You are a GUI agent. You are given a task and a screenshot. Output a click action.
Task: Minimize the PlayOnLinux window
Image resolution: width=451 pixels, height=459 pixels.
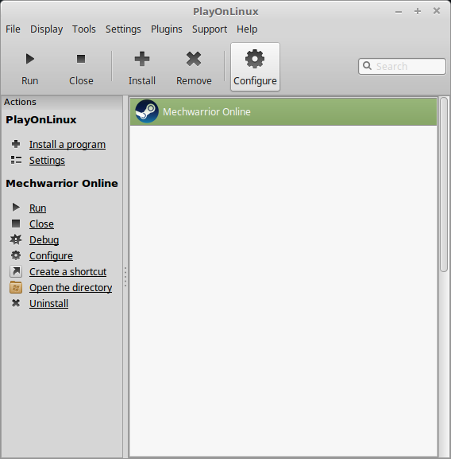[x=399, y=12]
